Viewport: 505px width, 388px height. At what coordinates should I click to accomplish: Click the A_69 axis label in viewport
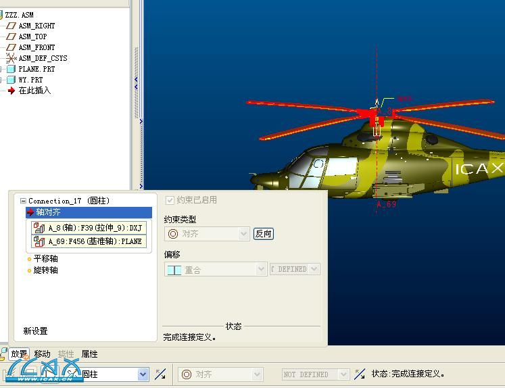[387, 204]
